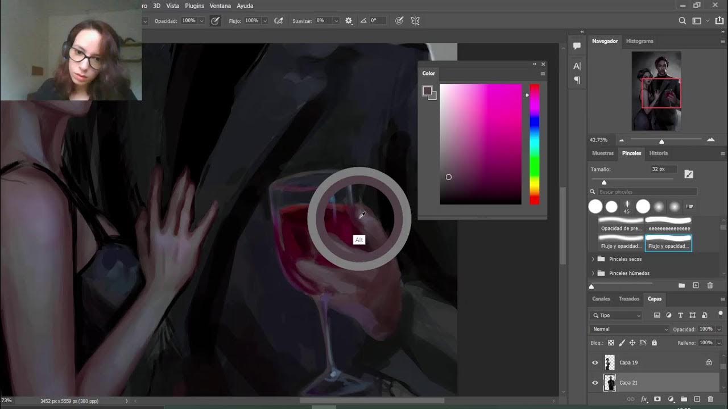Viewport: 728px width, 409px height.
Task: Add layer style fx icon
Action: (x=644, y=399)
